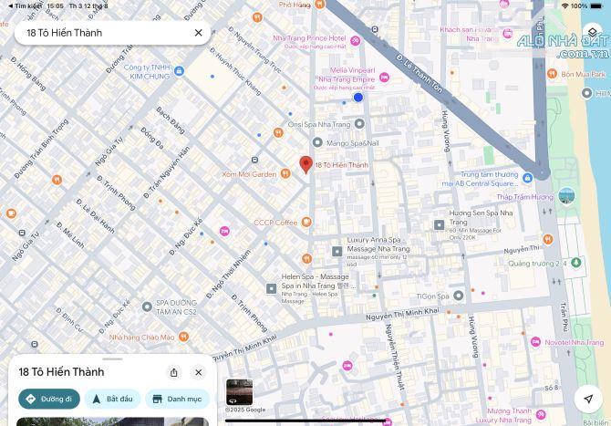
Task: Tap the Đường đi directions button
Action: [x=49, y=399]
